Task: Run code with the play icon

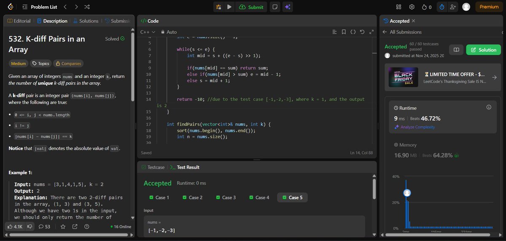Action: tap(229, 7)
